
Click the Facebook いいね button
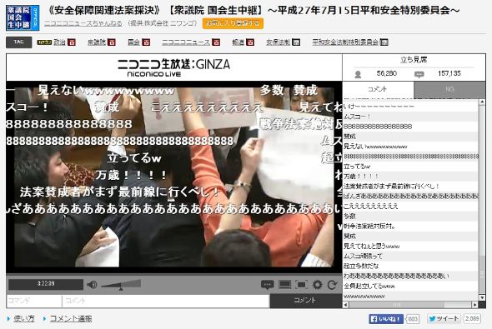(386, 319)
